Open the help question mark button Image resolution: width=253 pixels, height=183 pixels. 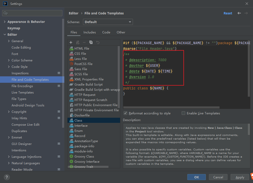[7, 177]
